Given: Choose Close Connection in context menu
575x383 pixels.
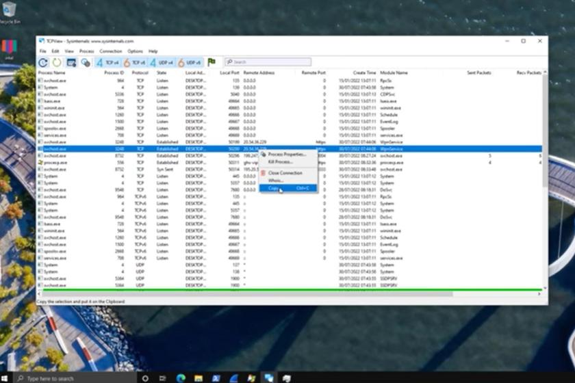Looking at the screenshot, I should (288, 172).
